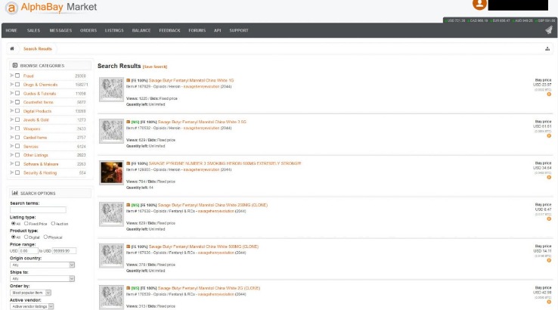Expand the Jewels & Gold category arrow
The width and height of the screenshot is (558, 310).
click(12, 119)
